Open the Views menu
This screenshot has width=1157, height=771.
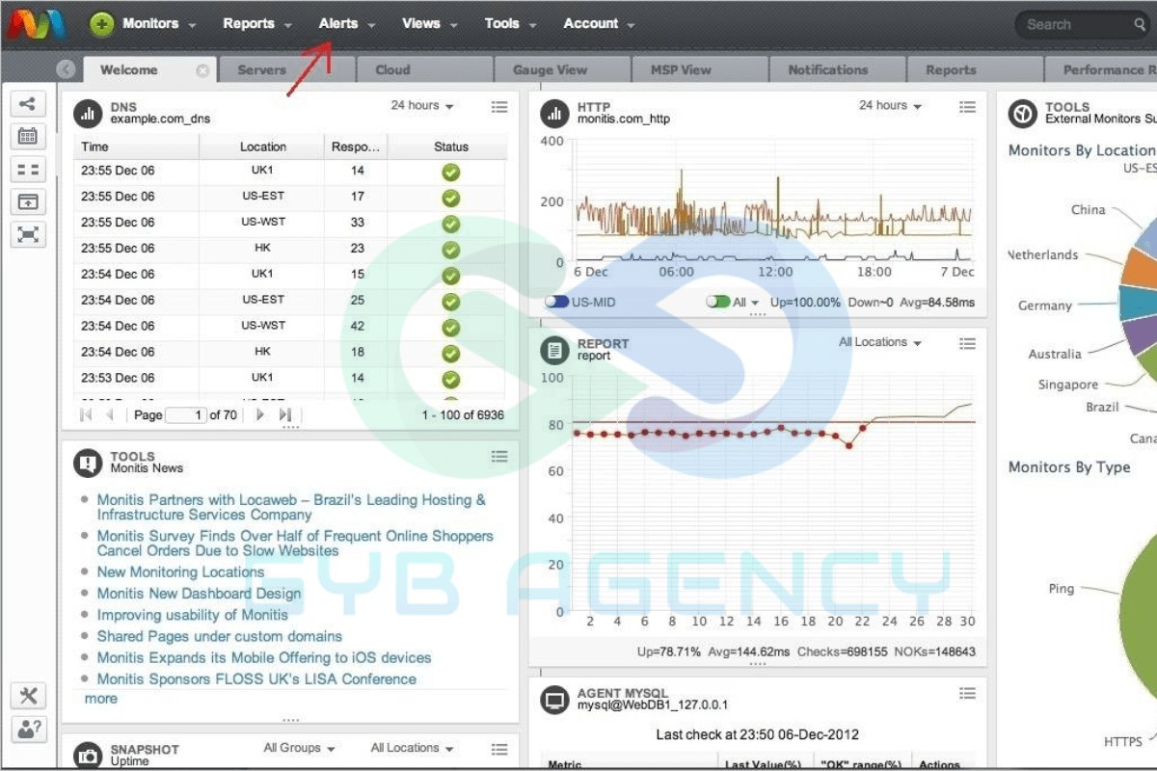(428, 24)
